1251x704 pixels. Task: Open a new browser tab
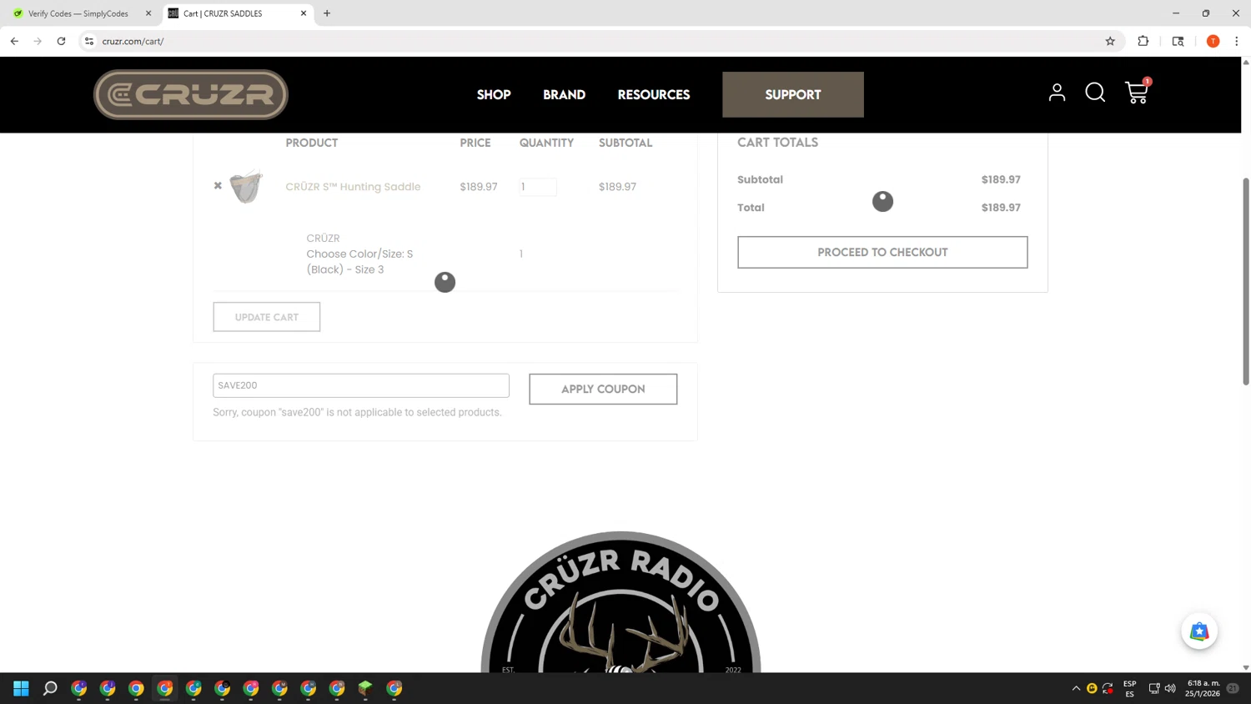pyautogui.click(x=327, y=13)
